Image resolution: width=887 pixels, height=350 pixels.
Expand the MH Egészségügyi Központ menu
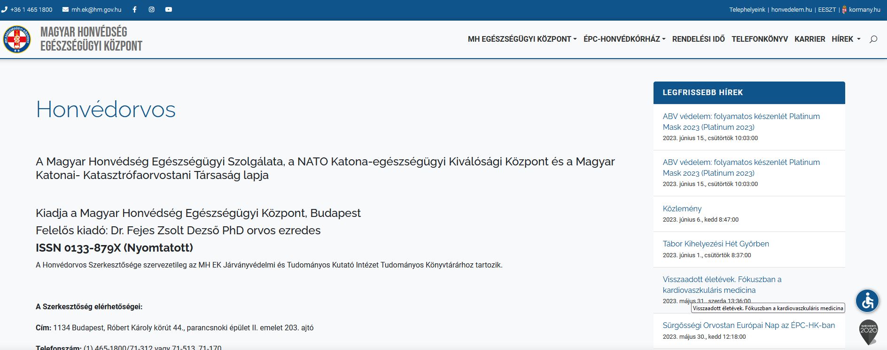(x=522, y=39)
